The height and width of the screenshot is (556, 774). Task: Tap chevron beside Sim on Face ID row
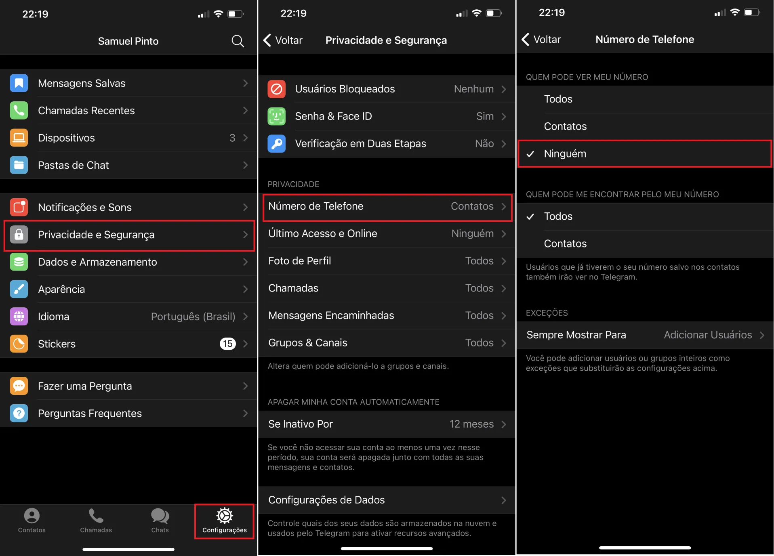click(504, 117)
